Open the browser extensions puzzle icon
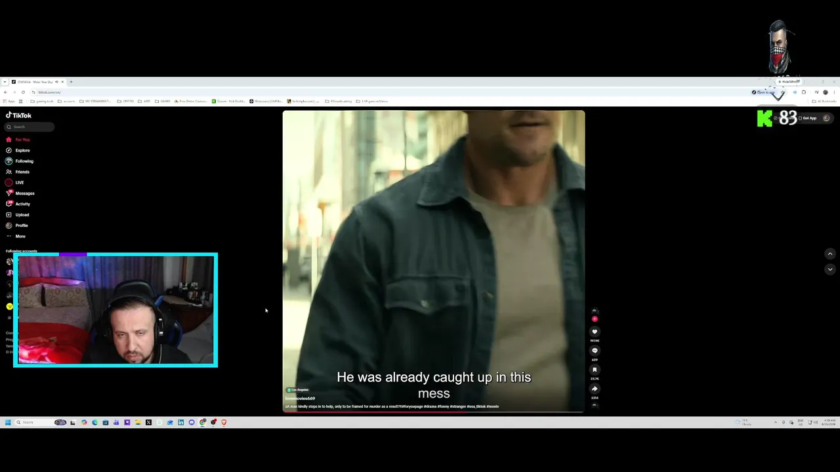The image size is (840, 472). [804, 92]
